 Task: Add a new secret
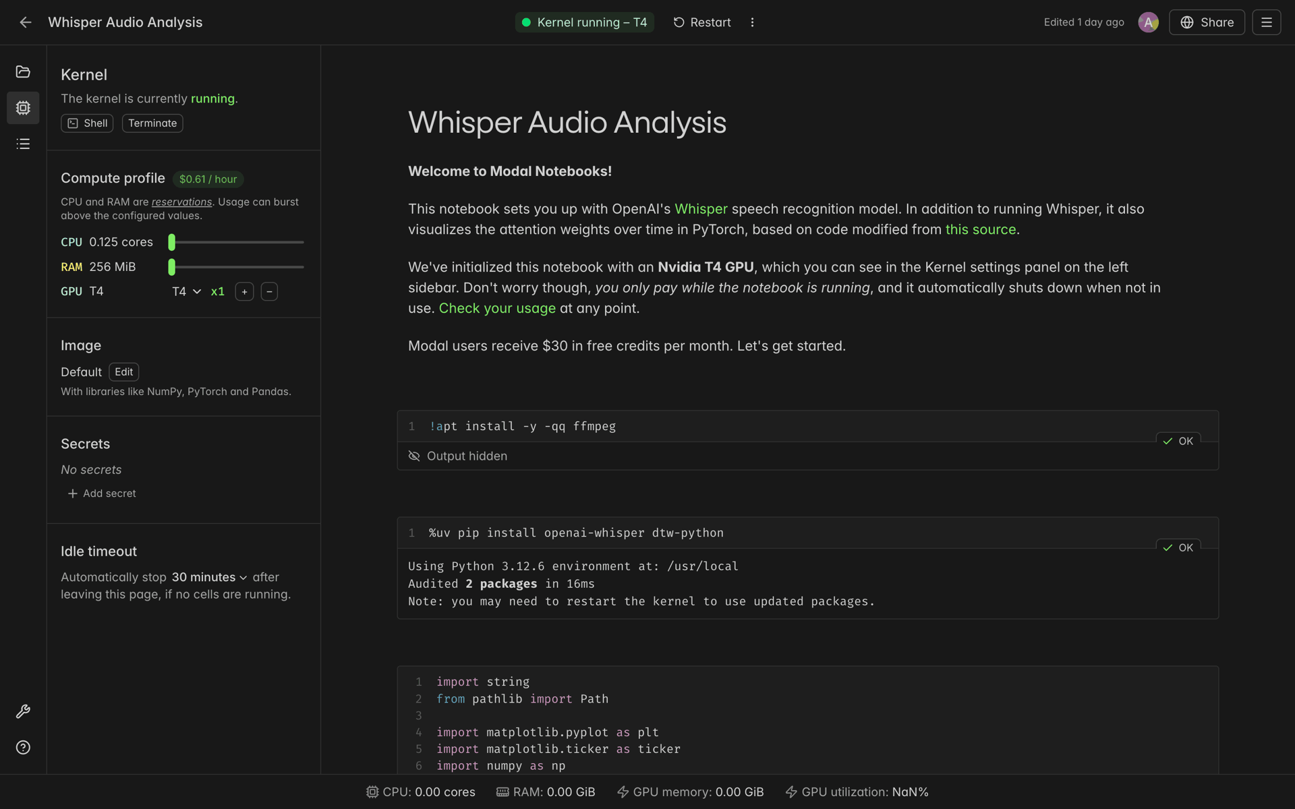tap(102, 493)
